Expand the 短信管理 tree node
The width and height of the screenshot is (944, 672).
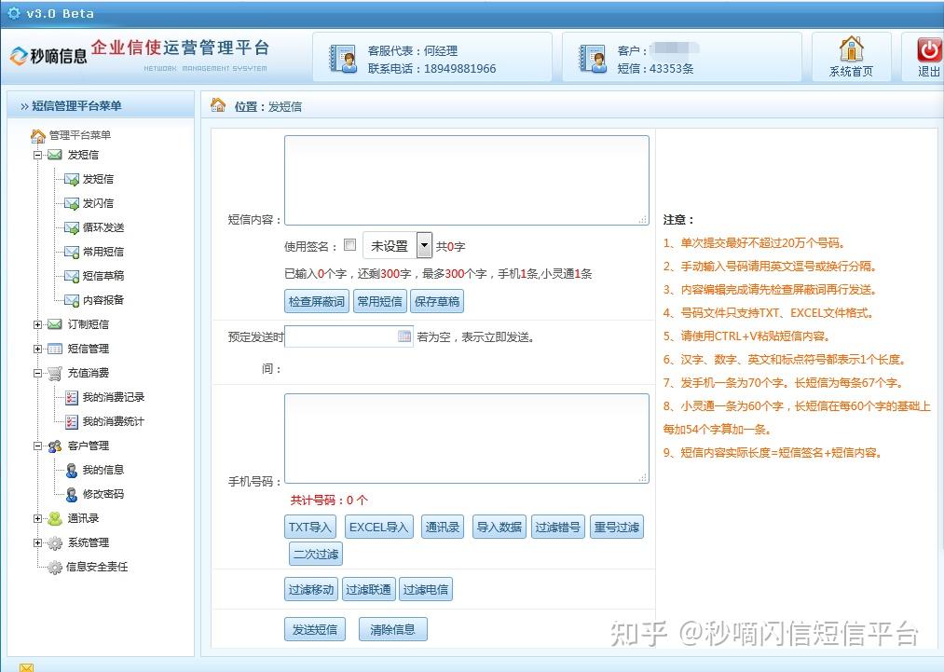(x=37, y=349)
